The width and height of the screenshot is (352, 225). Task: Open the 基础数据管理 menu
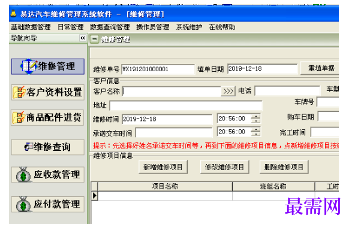tap(31, 27)
